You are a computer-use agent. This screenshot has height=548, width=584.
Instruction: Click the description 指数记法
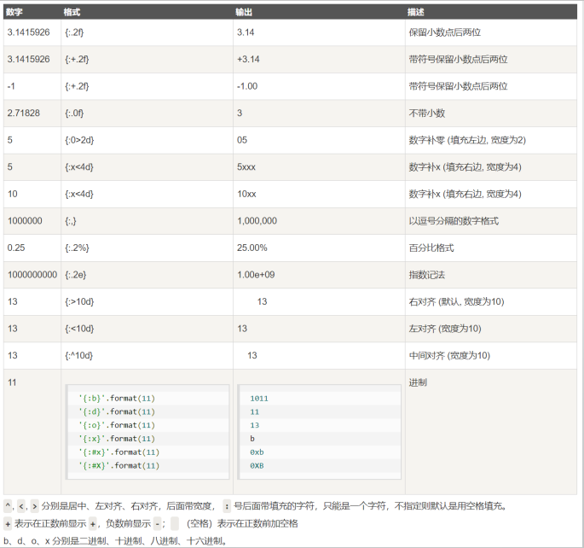pyautogui.click(x=427, y=275)
